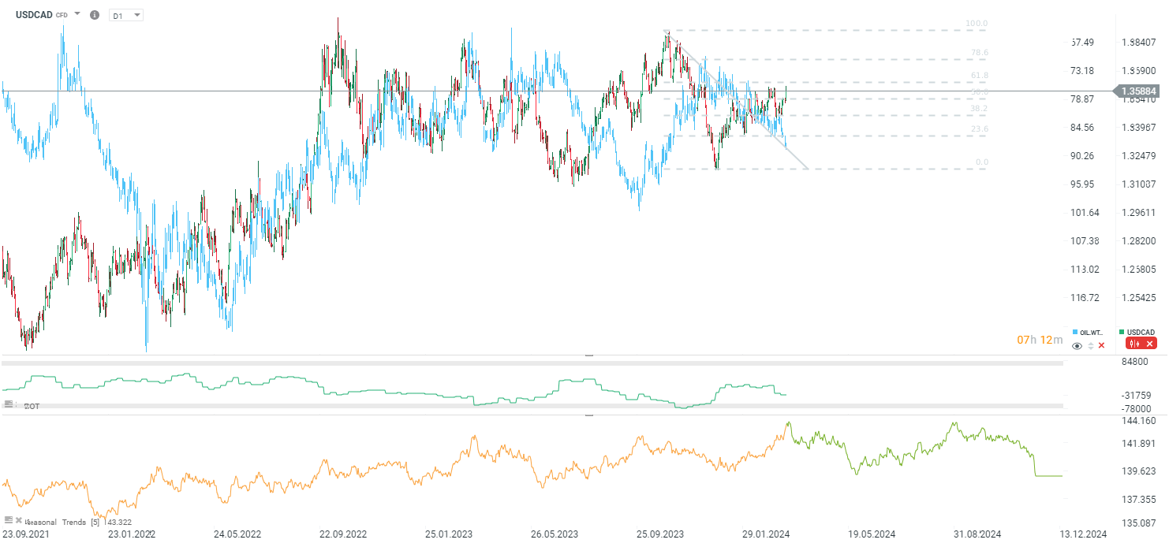Open the COT indicator settings icon
The height and width of the screenshot is (547, 1169).
9,404
